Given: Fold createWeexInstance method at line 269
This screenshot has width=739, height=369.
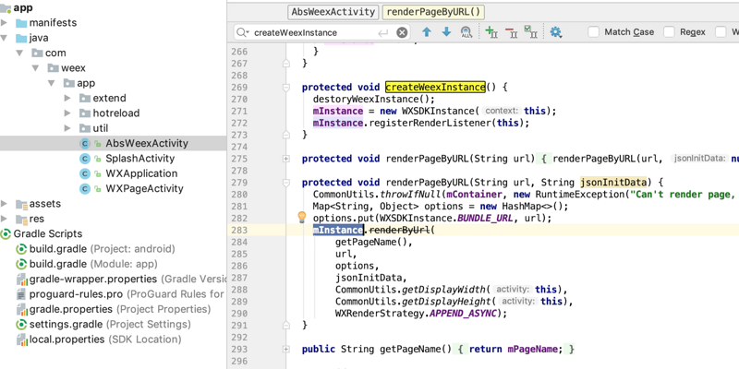Looking at the screenshot, I should [x=285, y=87].
